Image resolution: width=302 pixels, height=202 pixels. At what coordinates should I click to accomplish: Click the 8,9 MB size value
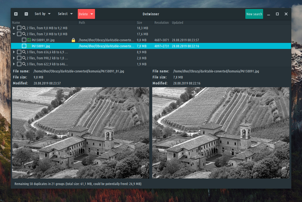point(142,52)
